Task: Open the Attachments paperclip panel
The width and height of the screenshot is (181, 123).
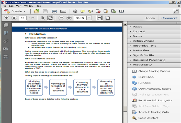Action: pyautogui.click(x=6, y=41)
